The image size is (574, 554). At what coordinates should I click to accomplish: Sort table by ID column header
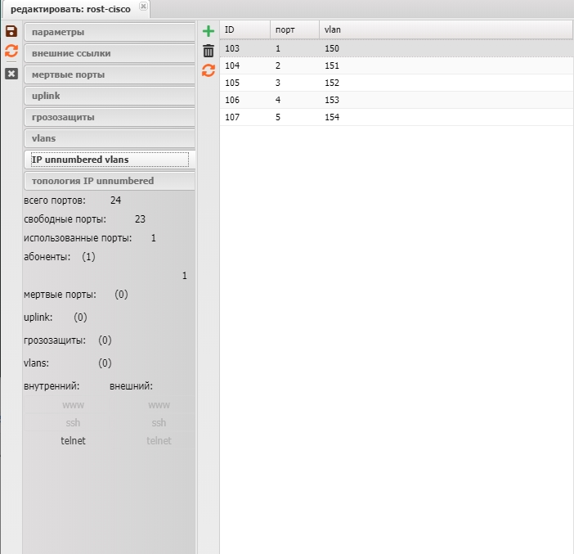[244, 29]
